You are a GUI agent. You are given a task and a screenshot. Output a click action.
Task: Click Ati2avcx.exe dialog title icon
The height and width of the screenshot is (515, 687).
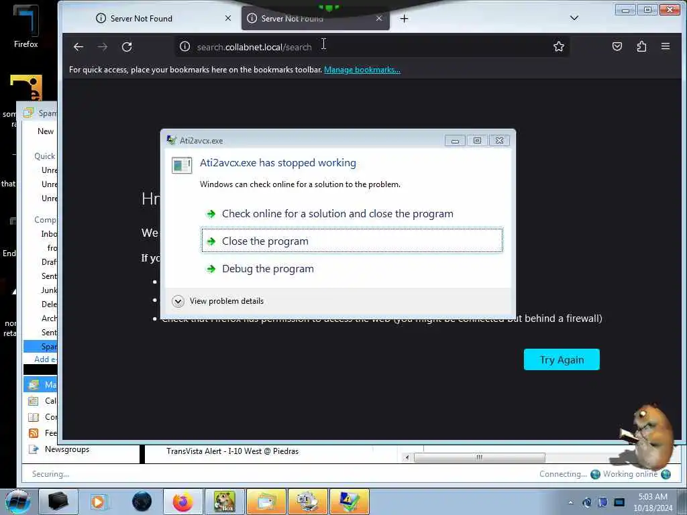(x=171, y=140)
